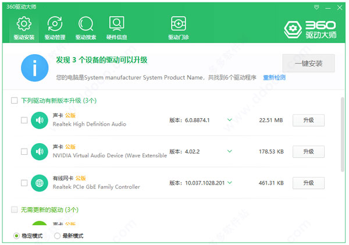This screenshot has width=349, height=245.
Task: Click the 360驱动大师 logo
Action: click(310, 30)
